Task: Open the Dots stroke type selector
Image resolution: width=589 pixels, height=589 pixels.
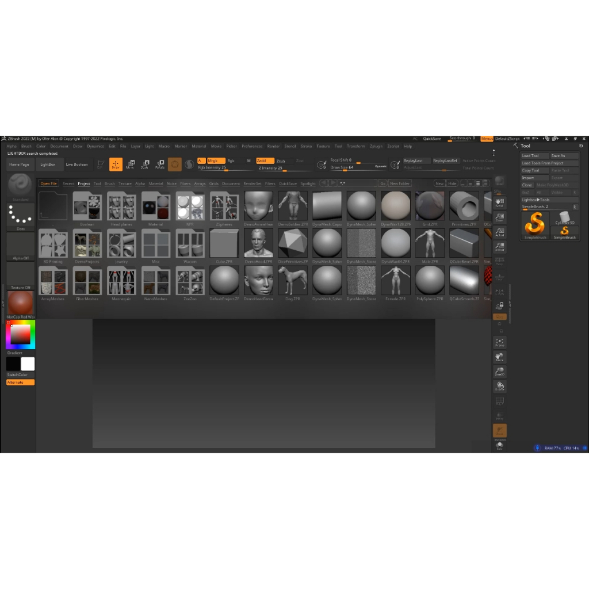Action: [20, 217]
